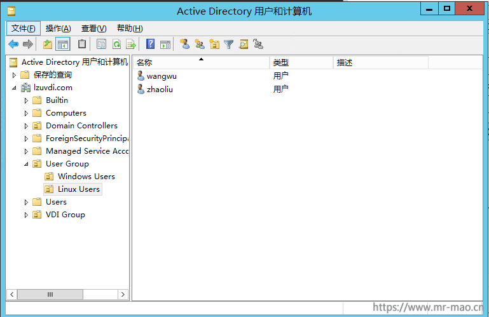Viewport: 489px width, 317px height.
Task: Select the Users tree item
Action: [56, 202]
